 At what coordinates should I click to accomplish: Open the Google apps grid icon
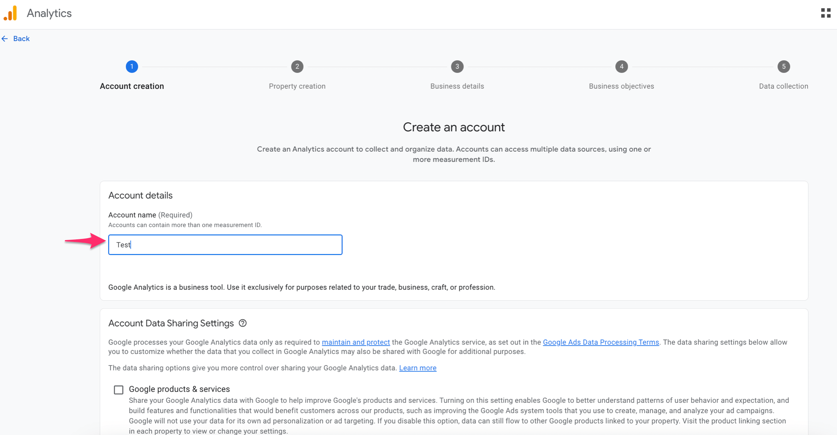click(x=826, y=13)
